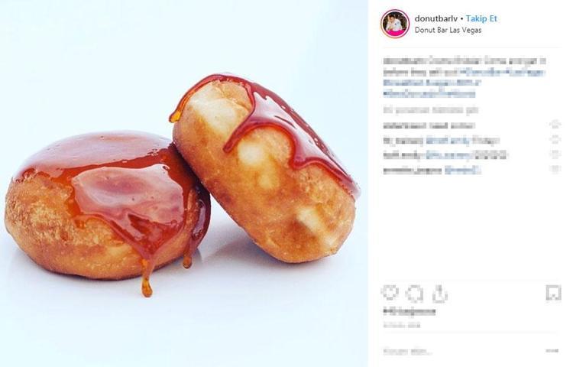The height and width of the screenshot is (367, 573).
Task: Like the second comment with its heart
Action: [x=555, y=140]
